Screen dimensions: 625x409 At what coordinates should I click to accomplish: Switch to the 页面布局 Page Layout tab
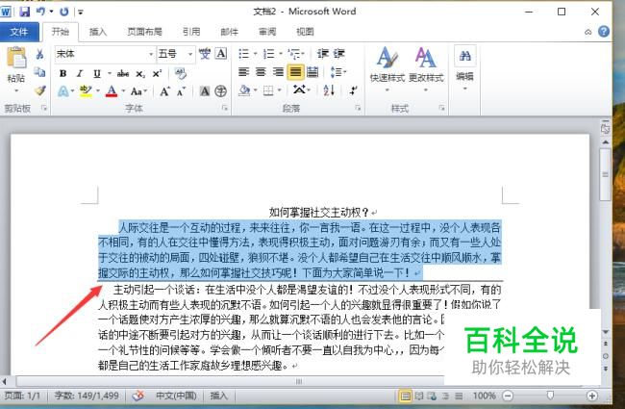click(x=144, y=32)
